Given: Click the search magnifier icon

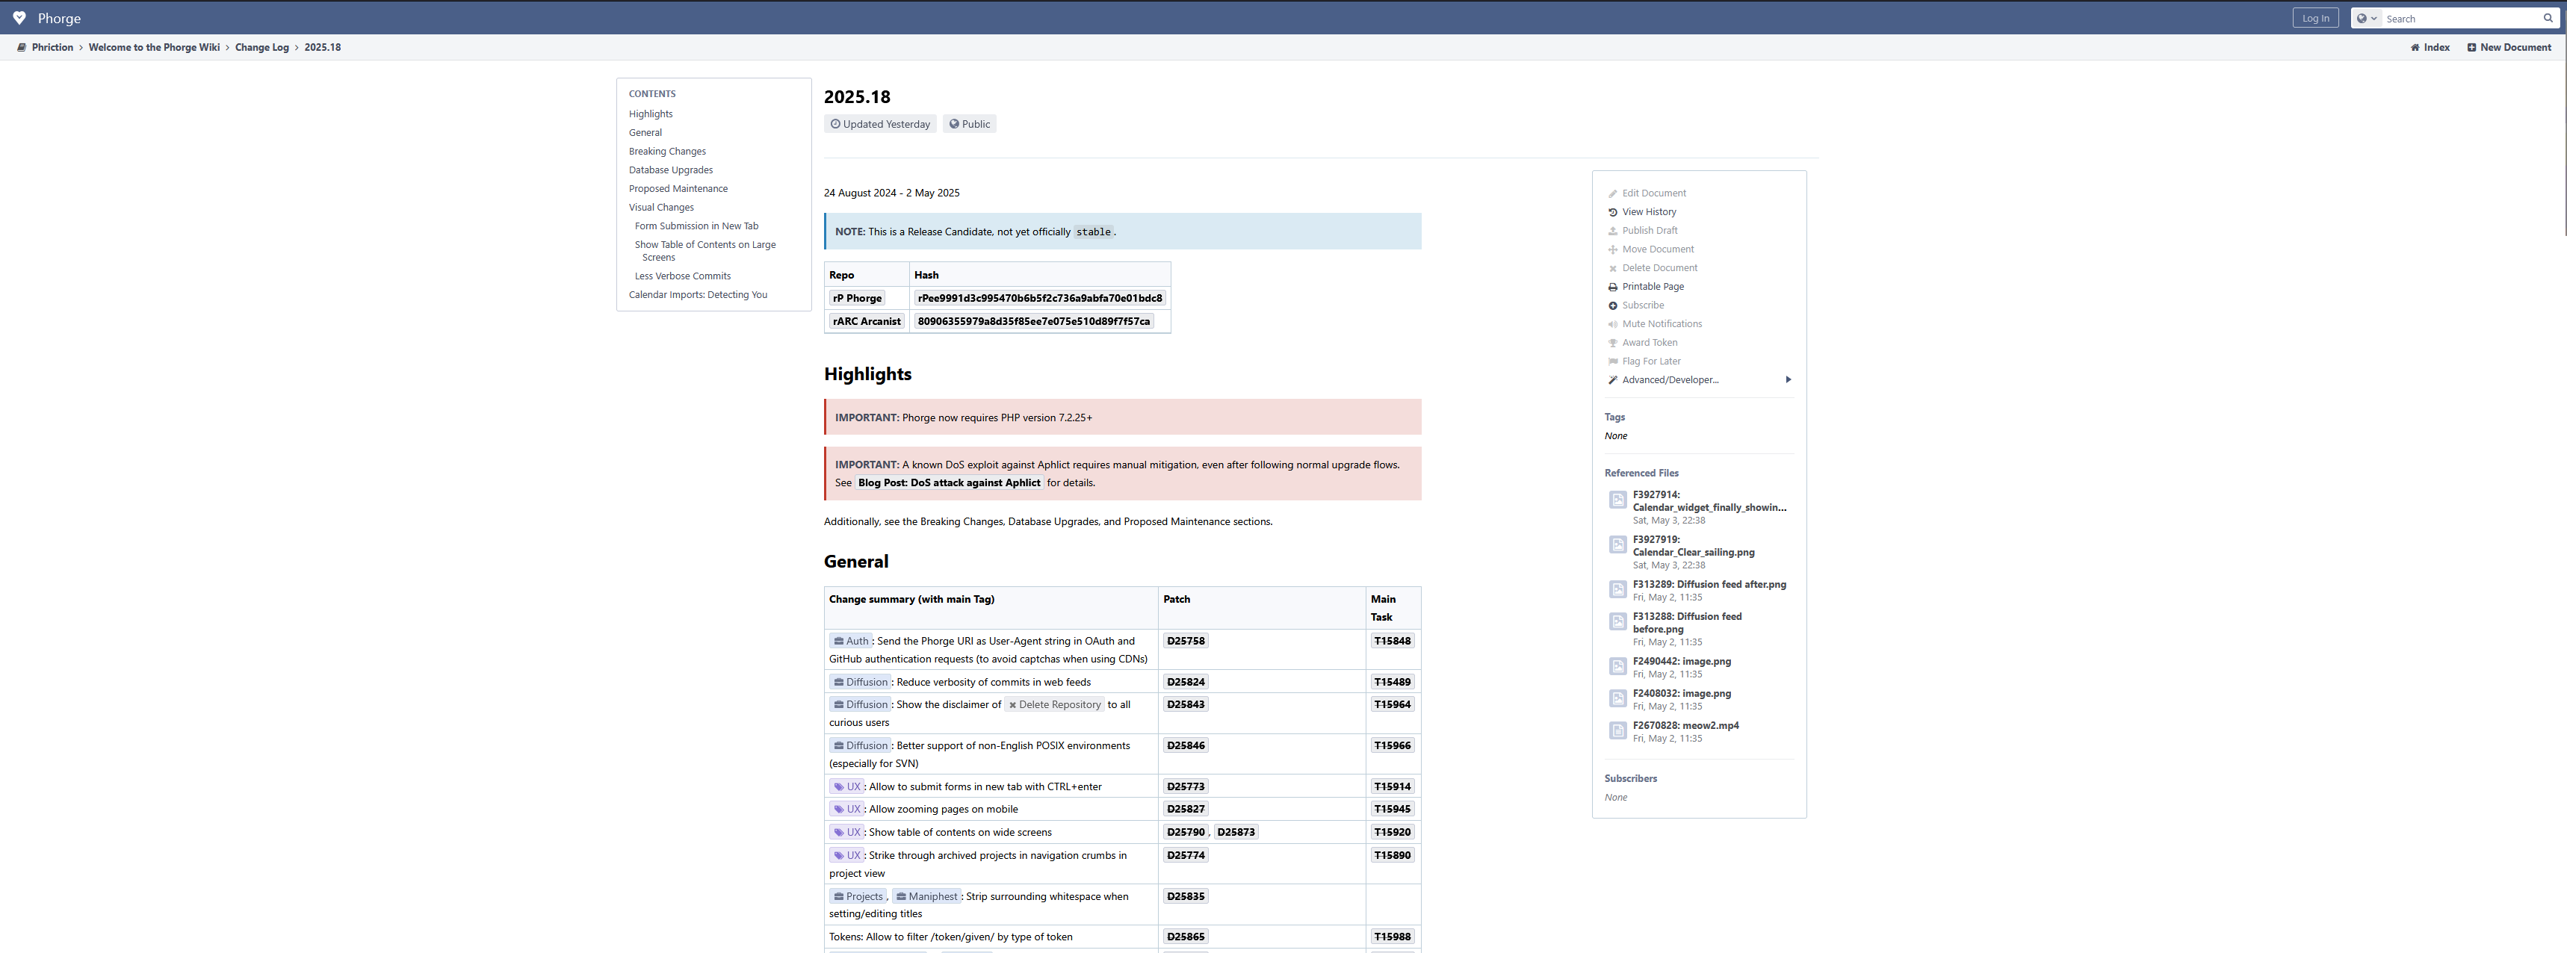Looking at the screenshot, I should click(2548, 18).
